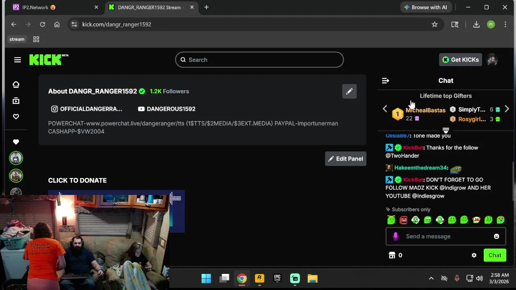Show hidden system tray icons

click(x=431, y=278)
